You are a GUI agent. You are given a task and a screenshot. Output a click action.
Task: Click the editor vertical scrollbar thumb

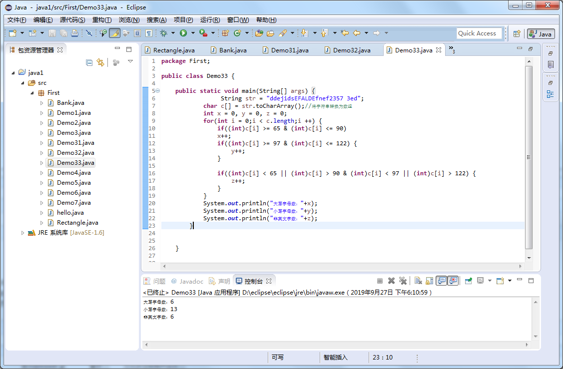pos(529,157)
